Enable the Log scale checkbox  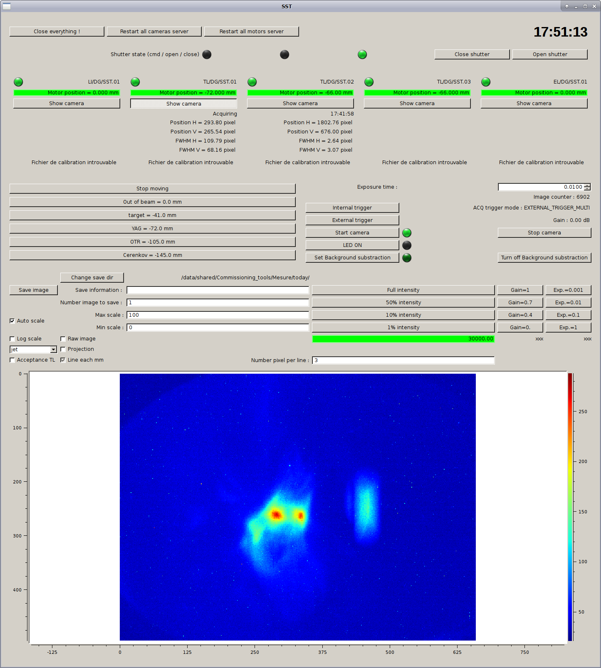click(12, 339)
